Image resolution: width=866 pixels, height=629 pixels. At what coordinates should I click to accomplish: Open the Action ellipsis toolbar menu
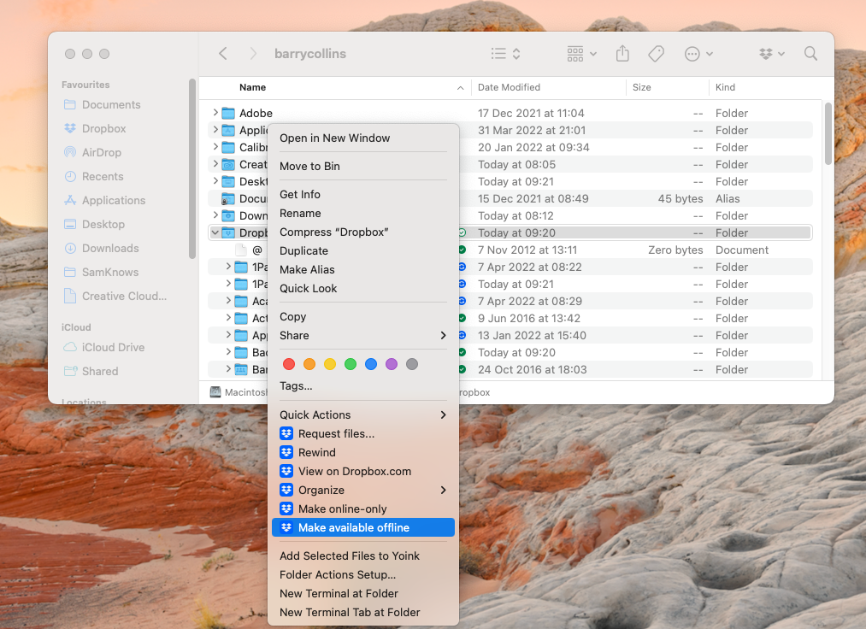[x=698, y=54]
